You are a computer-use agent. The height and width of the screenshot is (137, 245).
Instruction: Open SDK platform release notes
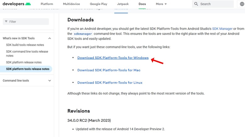pos(24,62)
